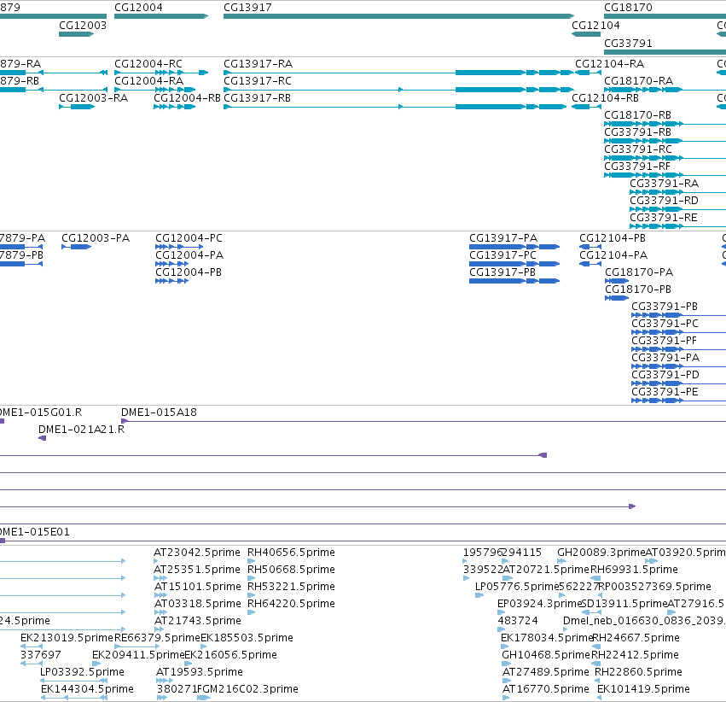Viewport: 726px width, 702px height.
Task: Click protein CG18170-PB label
Action: click(638, 290)
